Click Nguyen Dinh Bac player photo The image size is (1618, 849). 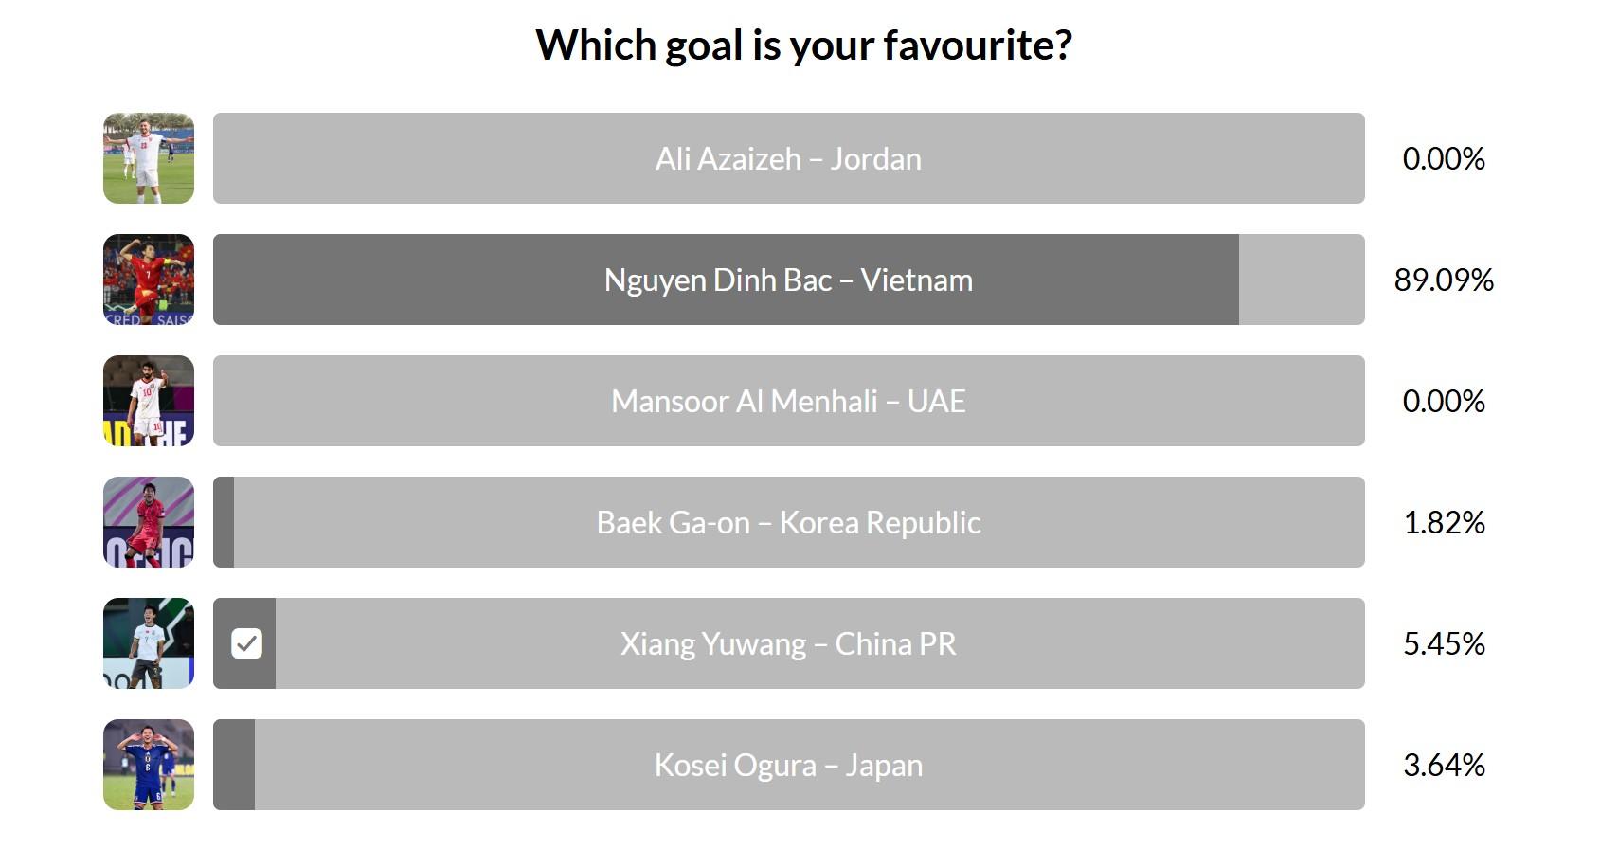pyautogui.click(x=149, y=280)
